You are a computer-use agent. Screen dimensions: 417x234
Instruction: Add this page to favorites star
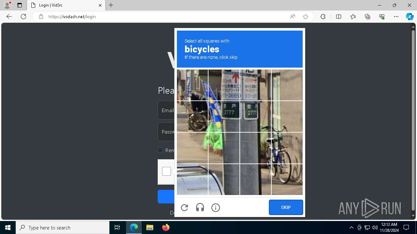click(306, 17)
